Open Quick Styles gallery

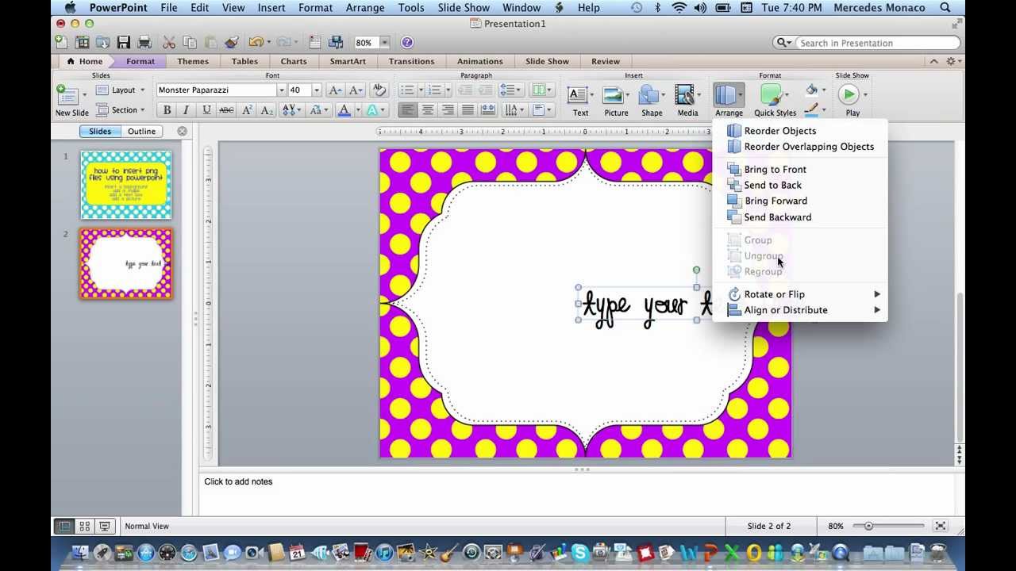[x=774, y=100]
